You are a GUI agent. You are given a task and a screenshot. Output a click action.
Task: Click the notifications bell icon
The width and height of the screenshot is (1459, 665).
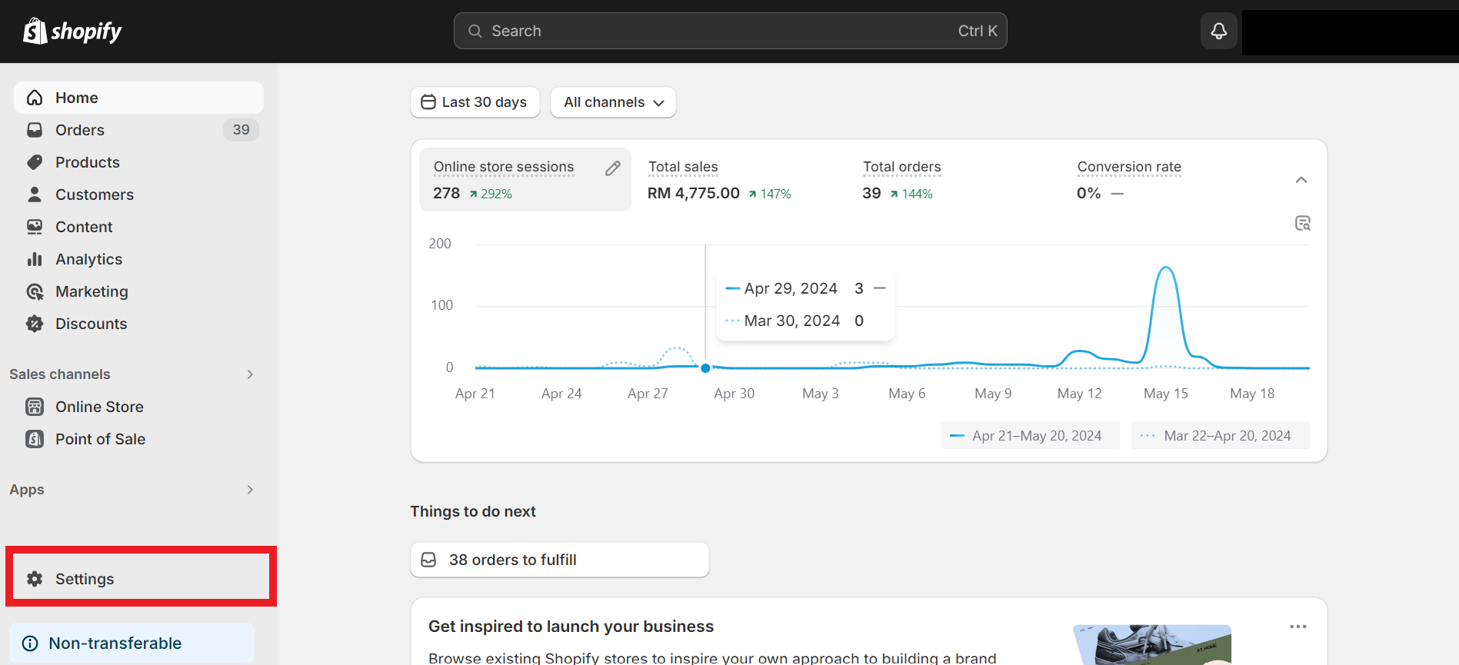[1218, 31]
